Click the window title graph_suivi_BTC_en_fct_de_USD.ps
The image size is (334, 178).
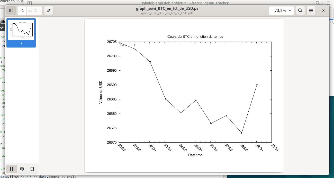pyautogui.click(x=167, y=8)
